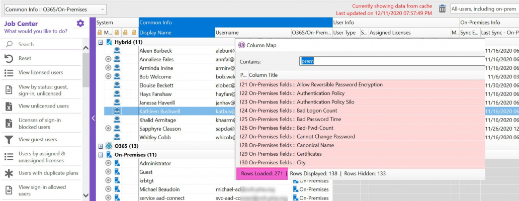Viewport: 519px width, 201px height.
Task: Select the radio indicator for Administrator
Action: (x=108, y=163)
